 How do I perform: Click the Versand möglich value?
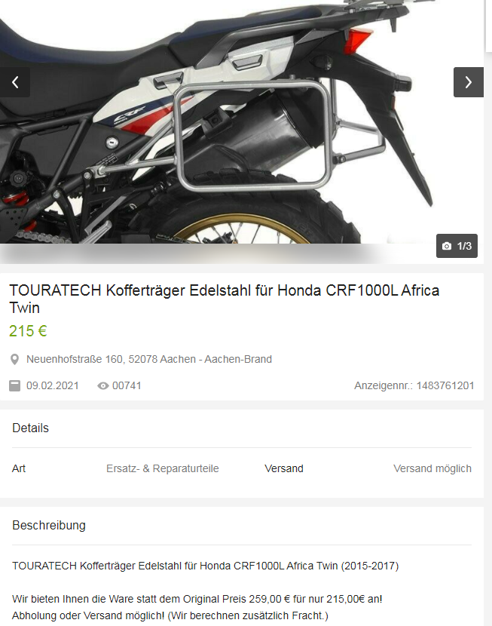432,468
